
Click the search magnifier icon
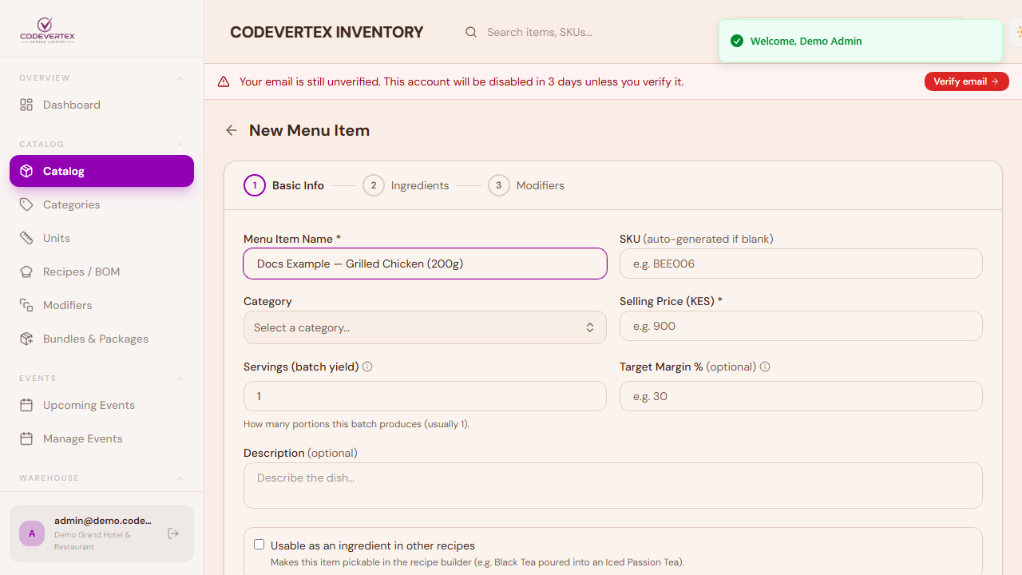(471, 32)
